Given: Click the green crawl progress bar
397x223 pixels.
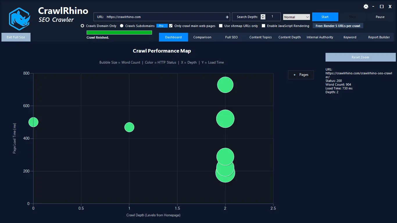Looking at the screenshot, I should 119,33.
